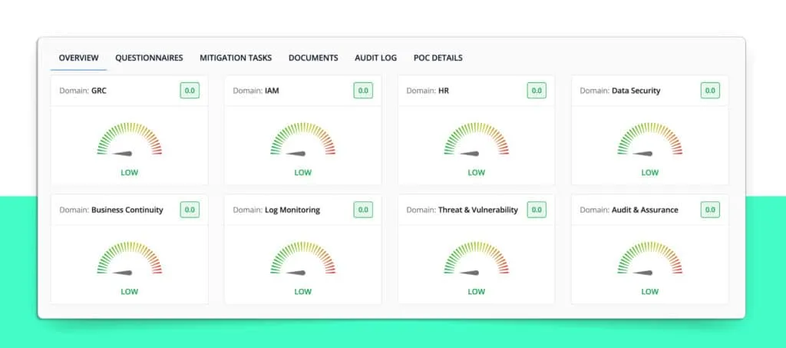The height and width of the screenshot is (348, 786).
Task: Select the Log Monitoring risk gauge
Action: pos(302,258)
